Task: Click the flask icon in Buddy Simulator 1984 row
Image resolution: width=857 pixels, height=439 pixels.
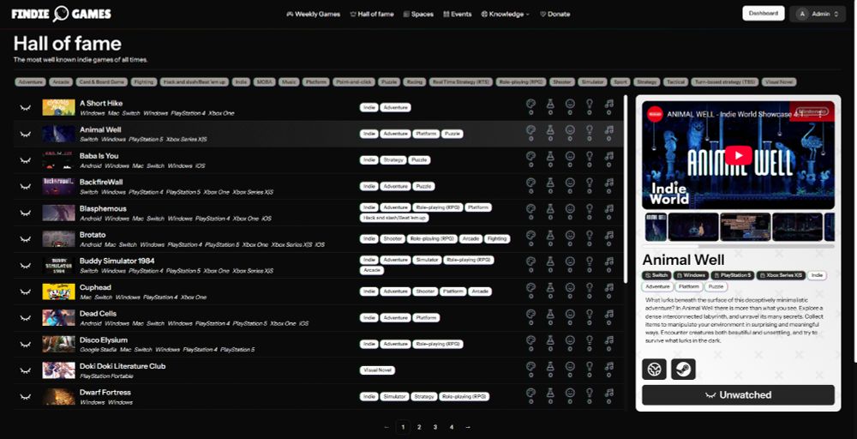Action: 550,261
